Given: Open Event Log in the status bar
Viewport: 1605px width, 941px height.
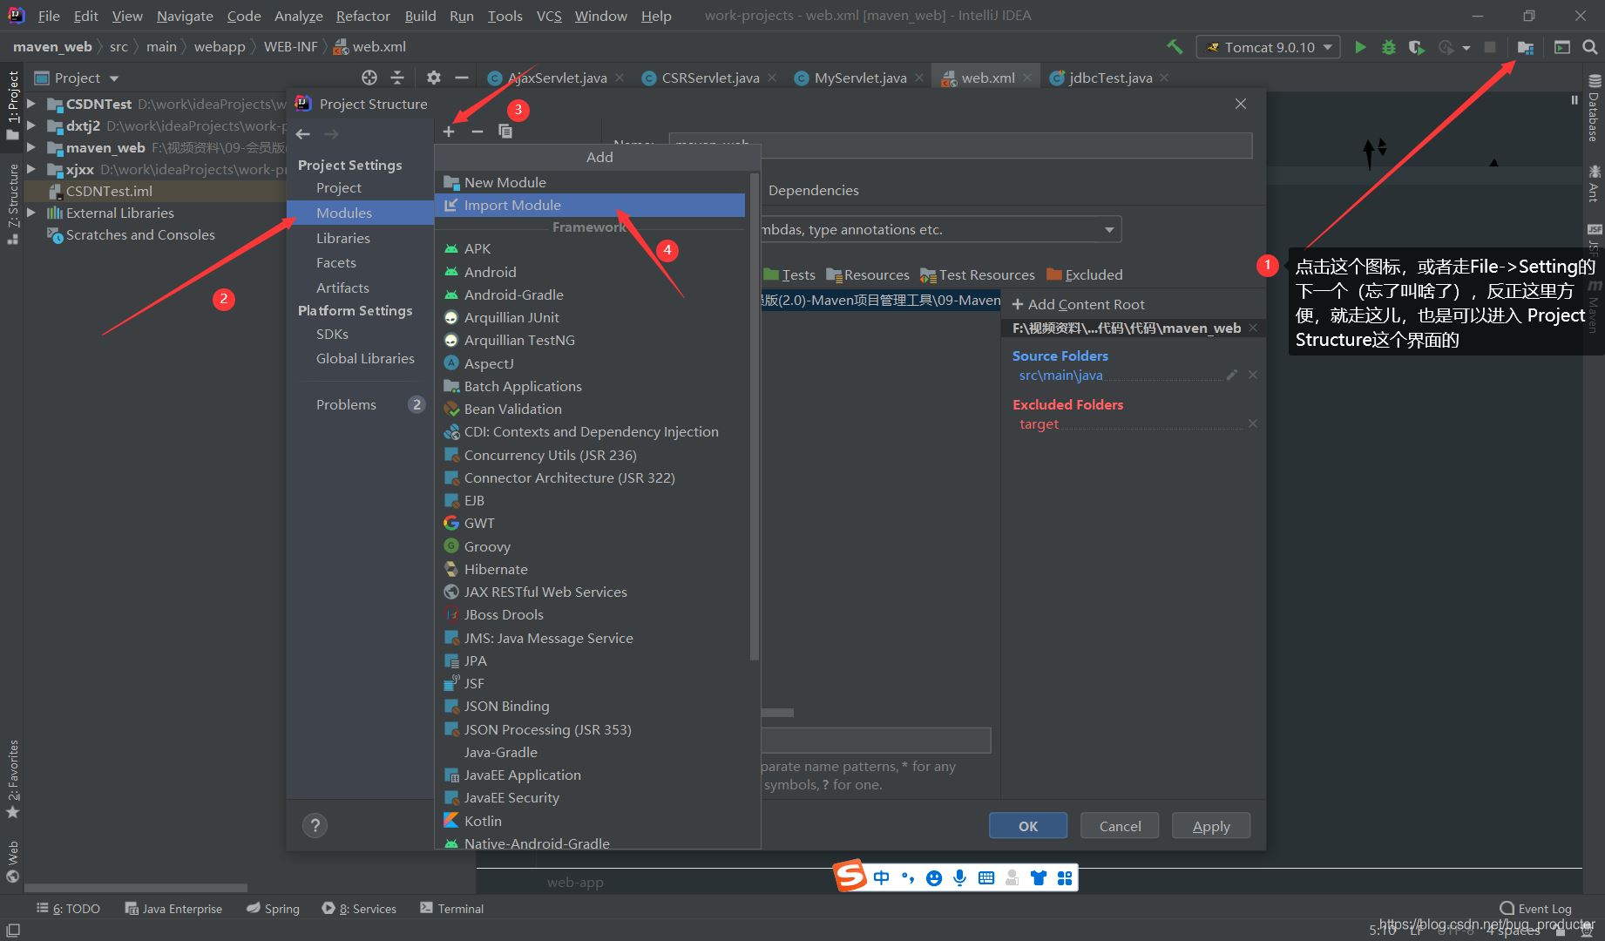Looking at the screenshot, I should tap(1536, 909).
